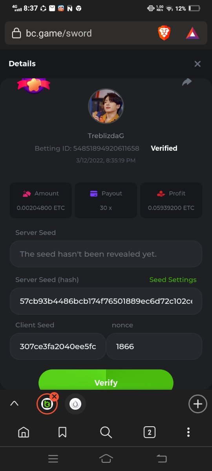The height and width of the screenshot is (471, 212).
Task: Select the nonce field showing 1866
Action: coord(154,347)
